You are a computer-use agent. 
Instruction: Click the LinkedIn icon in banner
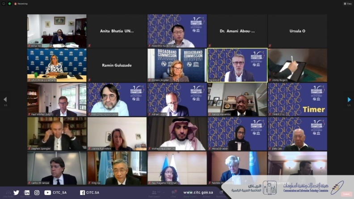click(27, 192)
